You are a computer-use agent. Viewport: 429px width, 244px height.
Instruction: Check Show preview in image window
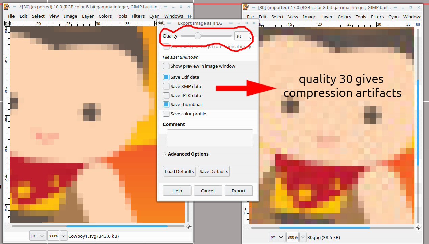[x=166, y=66]
